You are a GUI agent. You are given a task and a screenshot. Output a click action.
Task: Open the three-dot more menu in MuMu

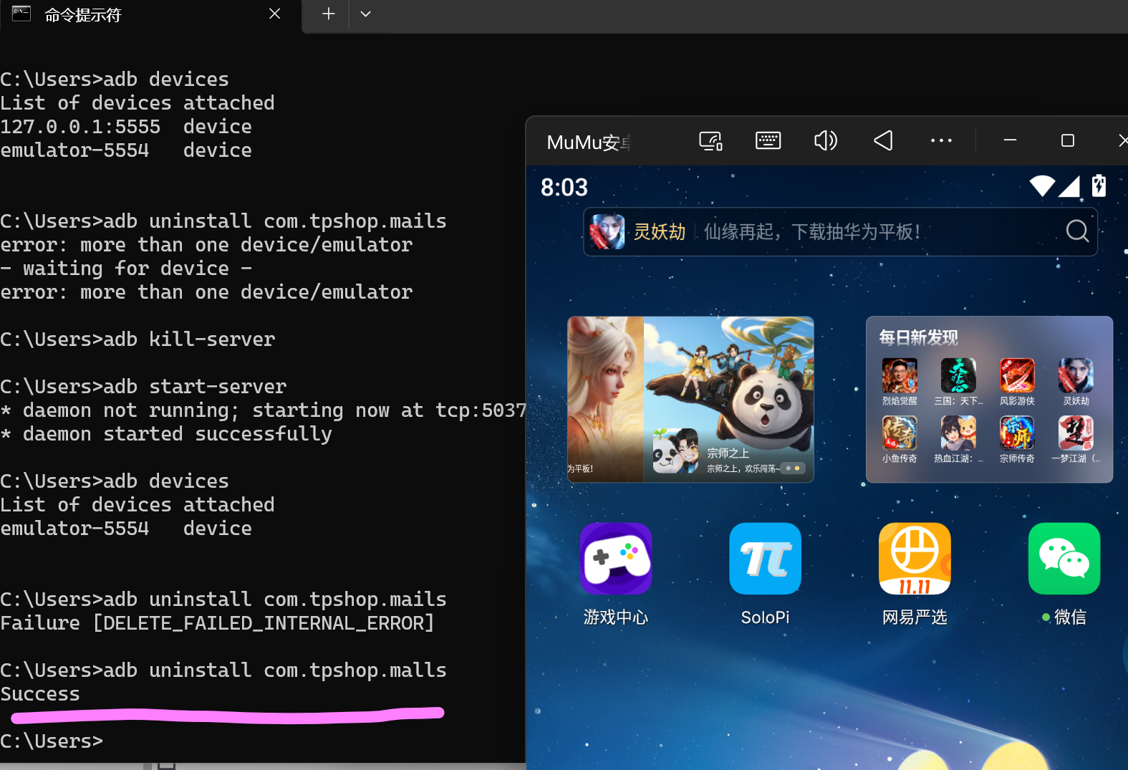(x=941, y=141)
